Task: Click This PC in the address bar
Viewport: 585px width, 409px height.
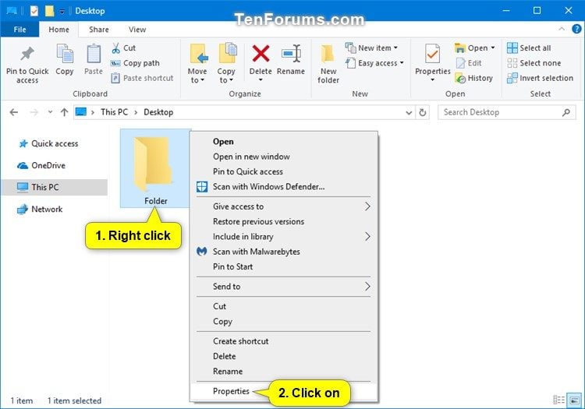Action: (114, 112)
